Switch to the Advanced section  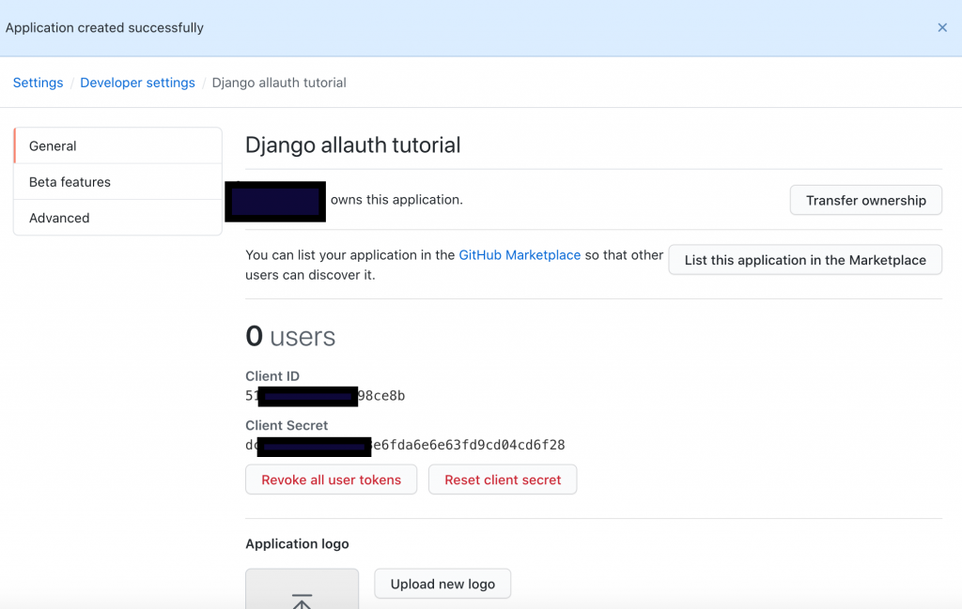click(x=117, y=218)
